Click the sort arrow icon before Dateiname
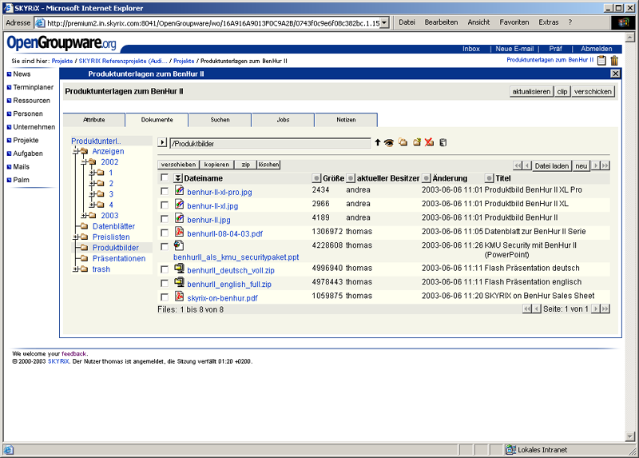Image resolution: width=639 pixels, height=458 pixels. [177, 178]
